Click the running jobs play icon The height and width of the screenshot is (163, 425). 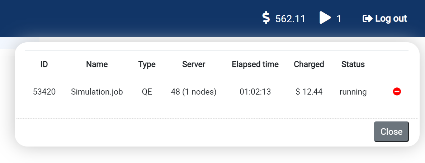pos(325,18)
